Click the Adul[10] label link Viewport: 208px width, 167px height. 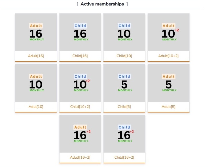pos(36,106)
